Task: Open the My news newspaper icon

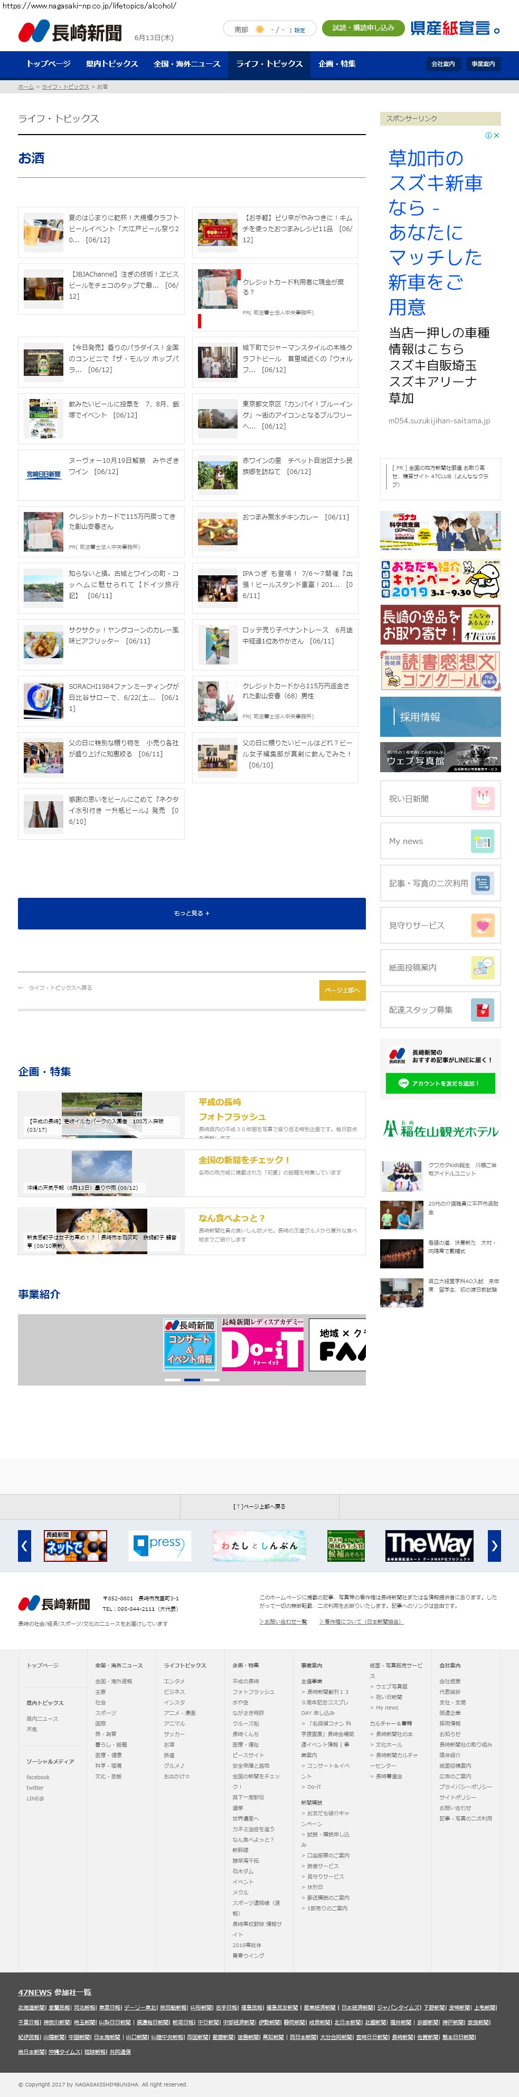Action: point(483,841)
